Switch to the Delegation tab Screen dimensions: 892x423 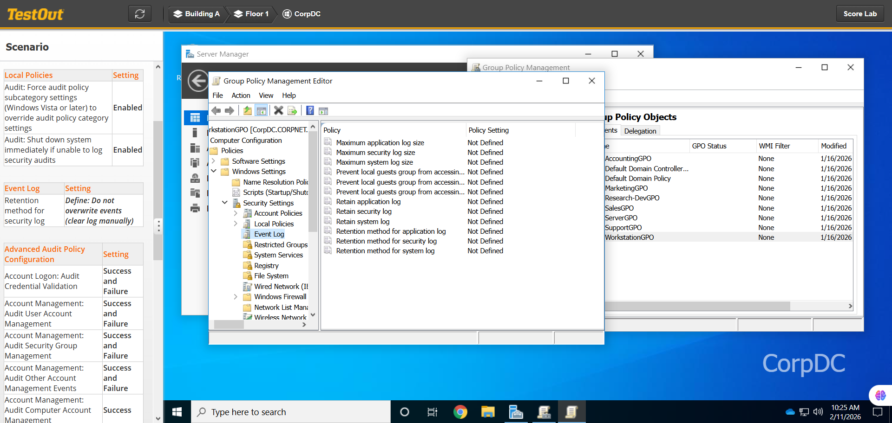click(x=640, y=131)
